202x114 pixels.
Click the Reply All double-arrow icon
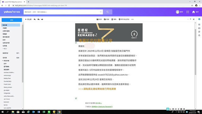tap(39, 19)
